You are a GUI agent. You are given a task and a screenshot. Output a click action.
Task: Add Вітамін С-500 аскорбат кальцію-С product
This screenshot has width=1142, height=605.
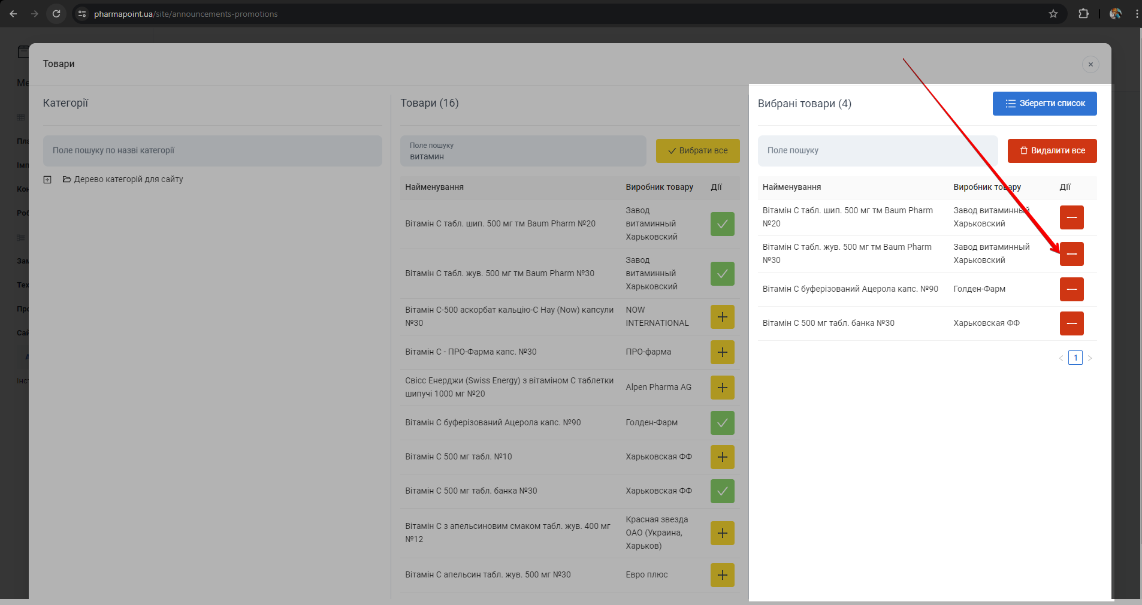pyautogui.click(x=722, y=317)
